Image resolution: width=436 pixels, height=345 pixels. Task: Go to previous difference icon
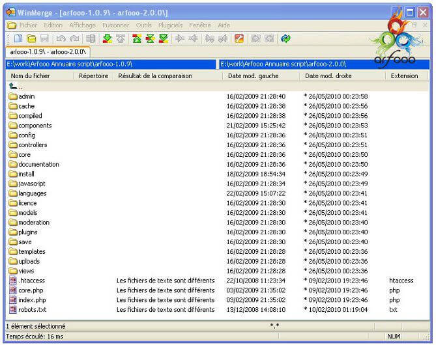click(x=121, y=38)
